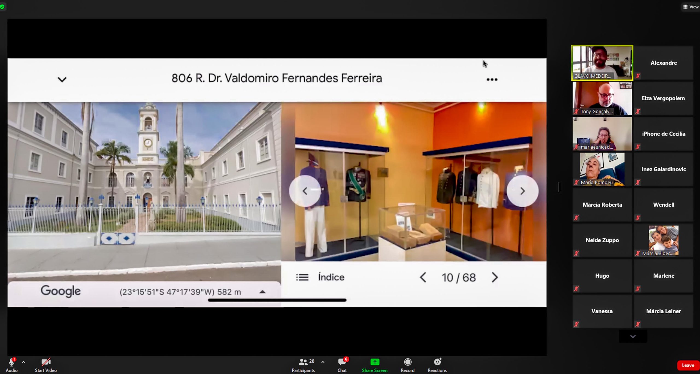Toggle Start Video camera on
Viewport: 700px width, 374px height.
(46, 362)
